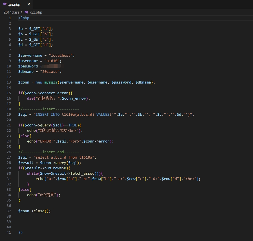
Task: Click the $conn->close() statement
Action: pyautogui.click(x=34, y=211)
